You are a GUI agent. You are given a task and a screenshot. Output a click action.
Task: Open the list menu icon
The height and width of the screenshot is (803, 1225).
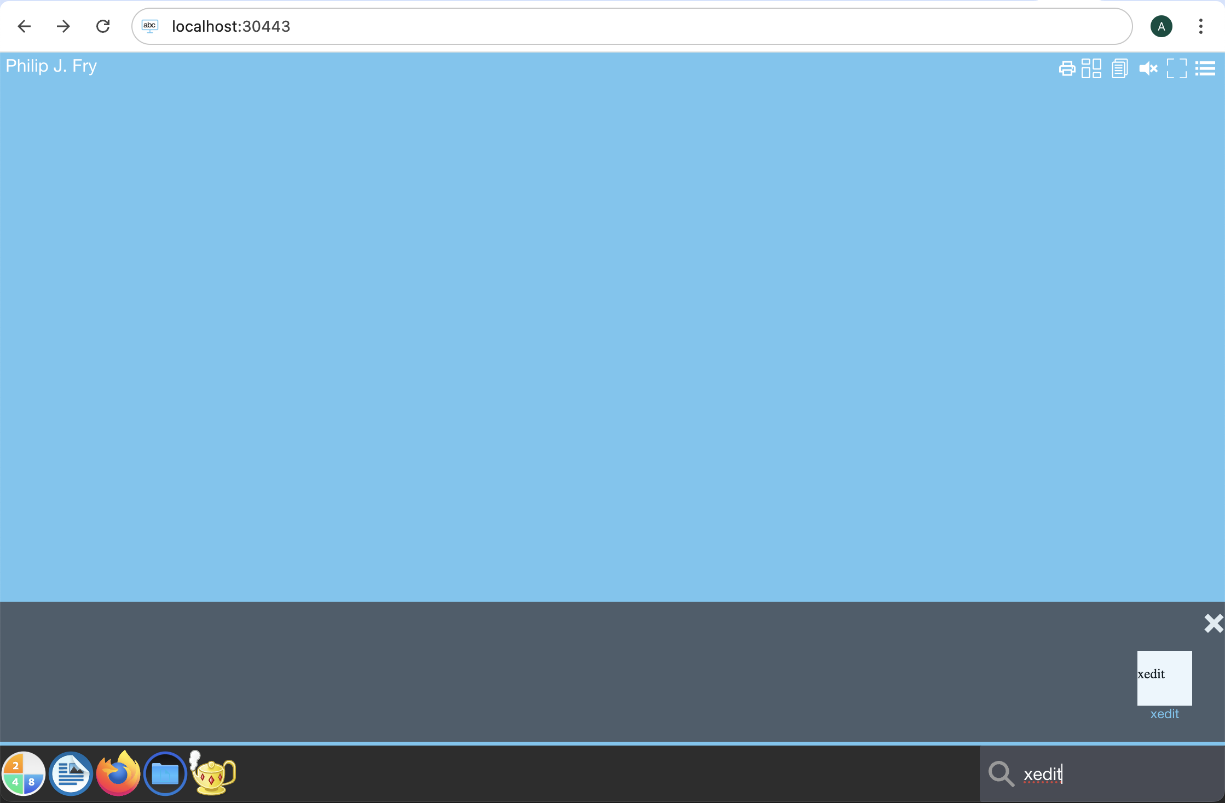pyautogui.click(x=1205, y=69)
